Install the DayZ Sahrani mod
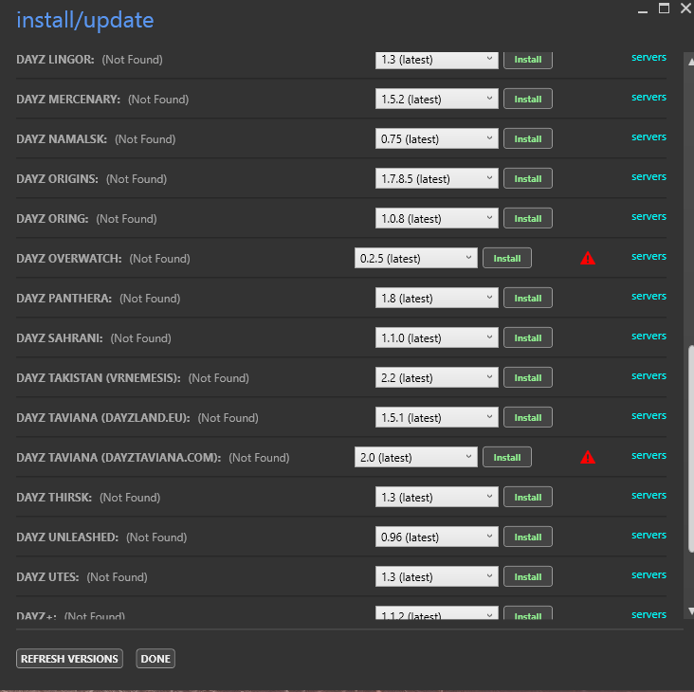Image resolution: width=694 pixels, height=692 pixels. point(527,337)
